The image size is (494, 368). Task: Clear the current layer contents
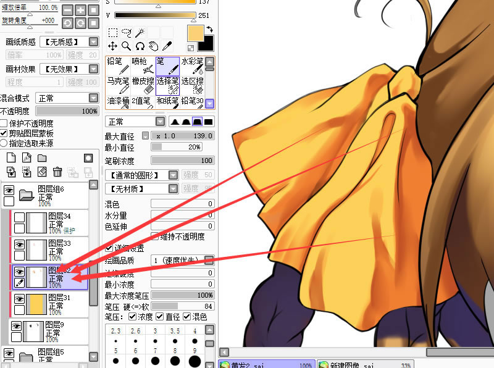(42, 172)
